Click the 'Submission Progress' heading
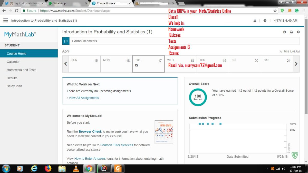The height and width of the screenshot is (173, 308). 205,118
